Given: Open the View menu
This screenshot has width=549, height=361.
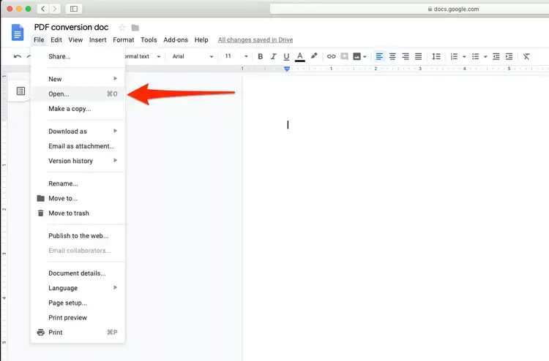Looking at the screenshot, I should point(75,40).
